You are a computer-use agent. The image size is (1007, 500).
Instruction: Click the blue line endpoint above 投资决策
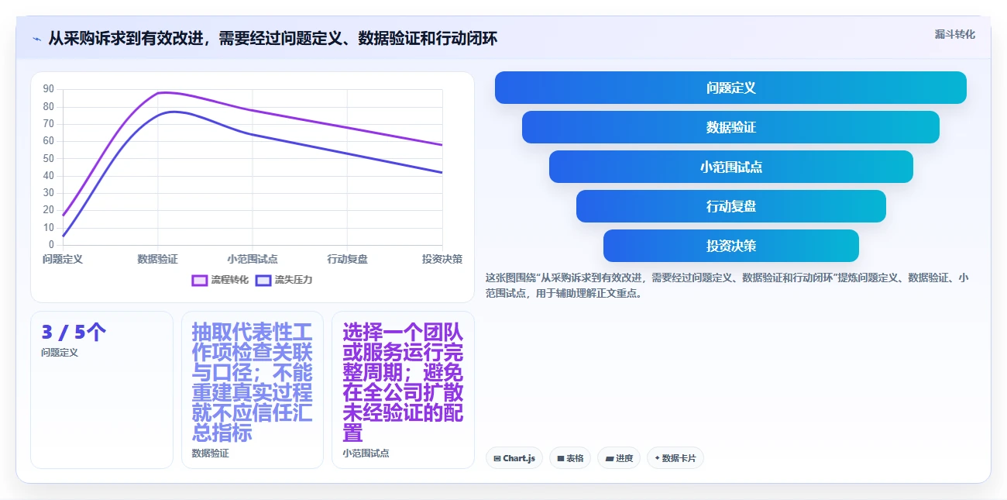[442, 172]
